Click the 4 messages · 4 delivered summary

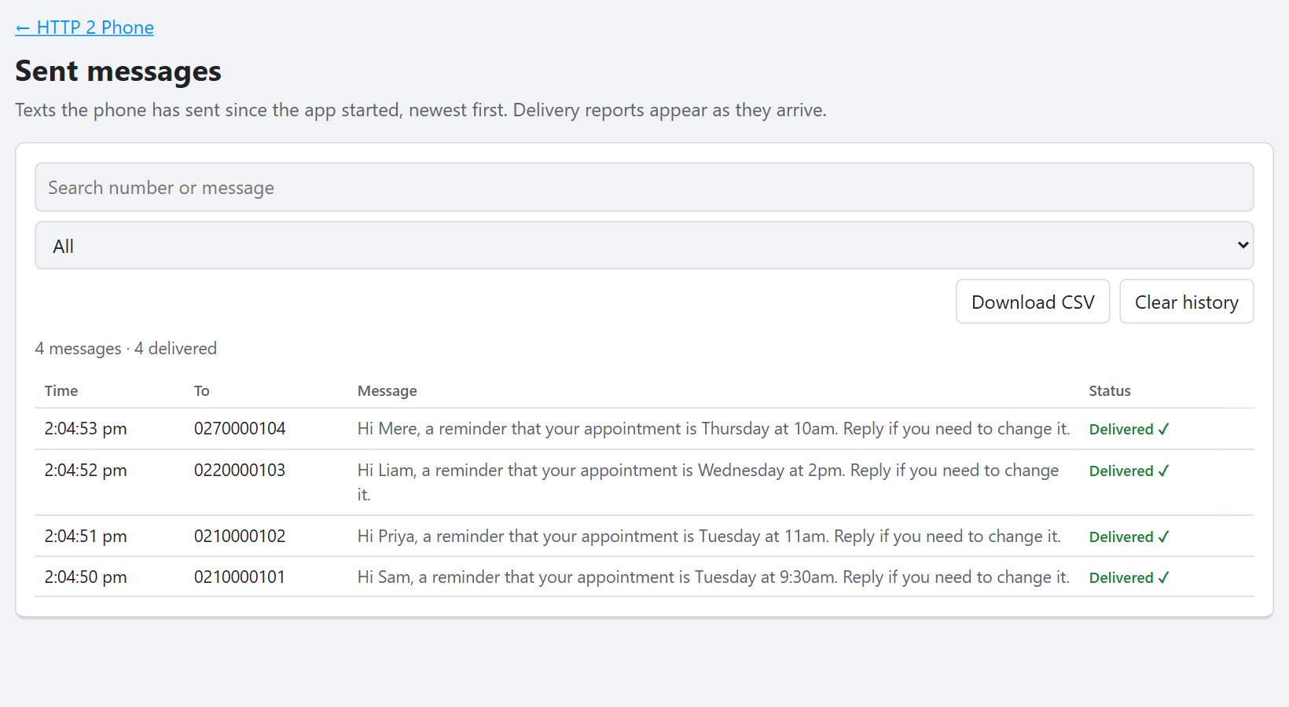(x=126, y=349)
